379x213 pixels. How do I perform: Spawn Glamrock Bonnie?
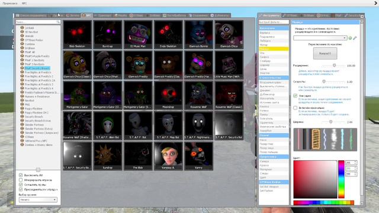[198, 34]
